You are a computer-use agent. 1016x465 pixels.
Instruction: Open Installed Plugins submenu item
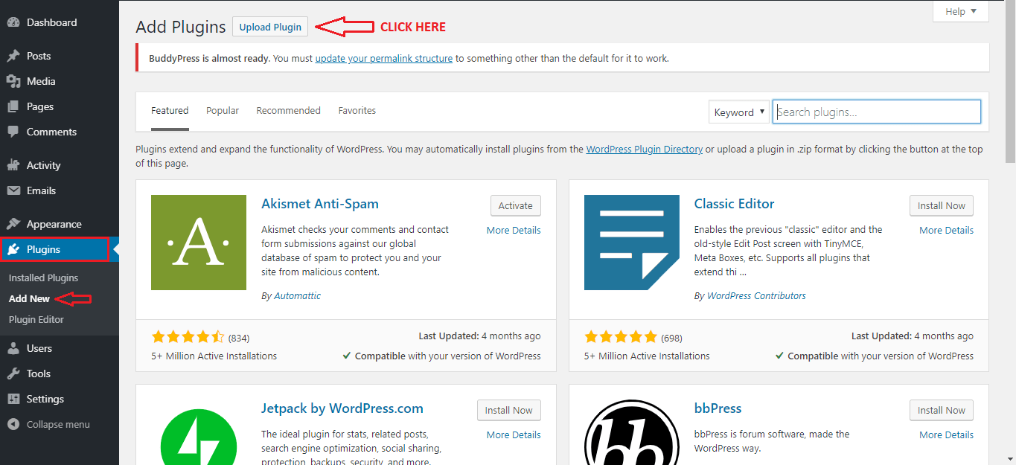43,278
